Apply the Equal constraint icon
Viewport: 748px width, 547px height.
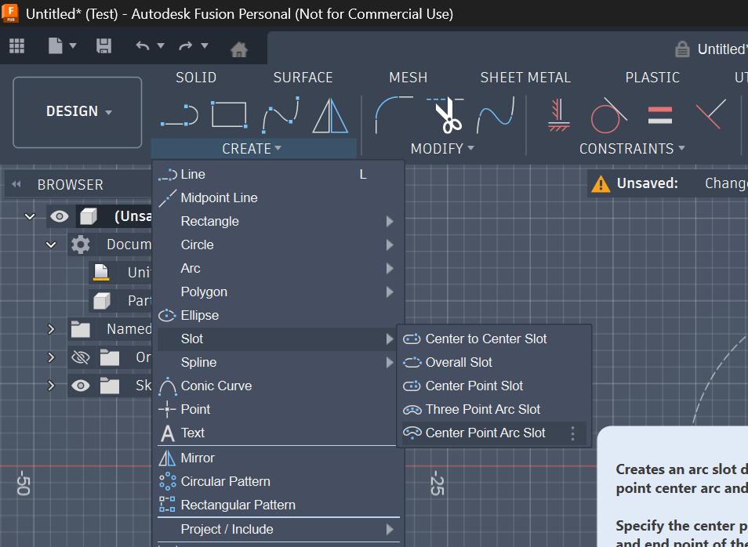pyautogui.click(x=660, y=115)
